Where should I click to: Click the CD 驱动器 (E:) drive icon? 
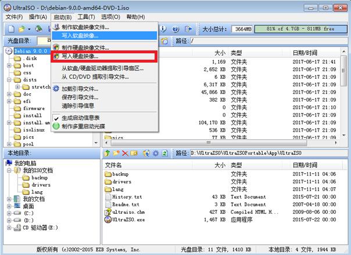(x=17, y=228)
